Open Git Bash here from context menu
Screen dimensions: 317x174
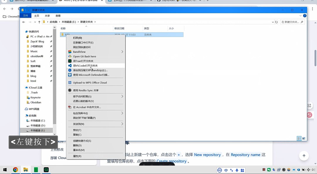[x=84, y=56]
